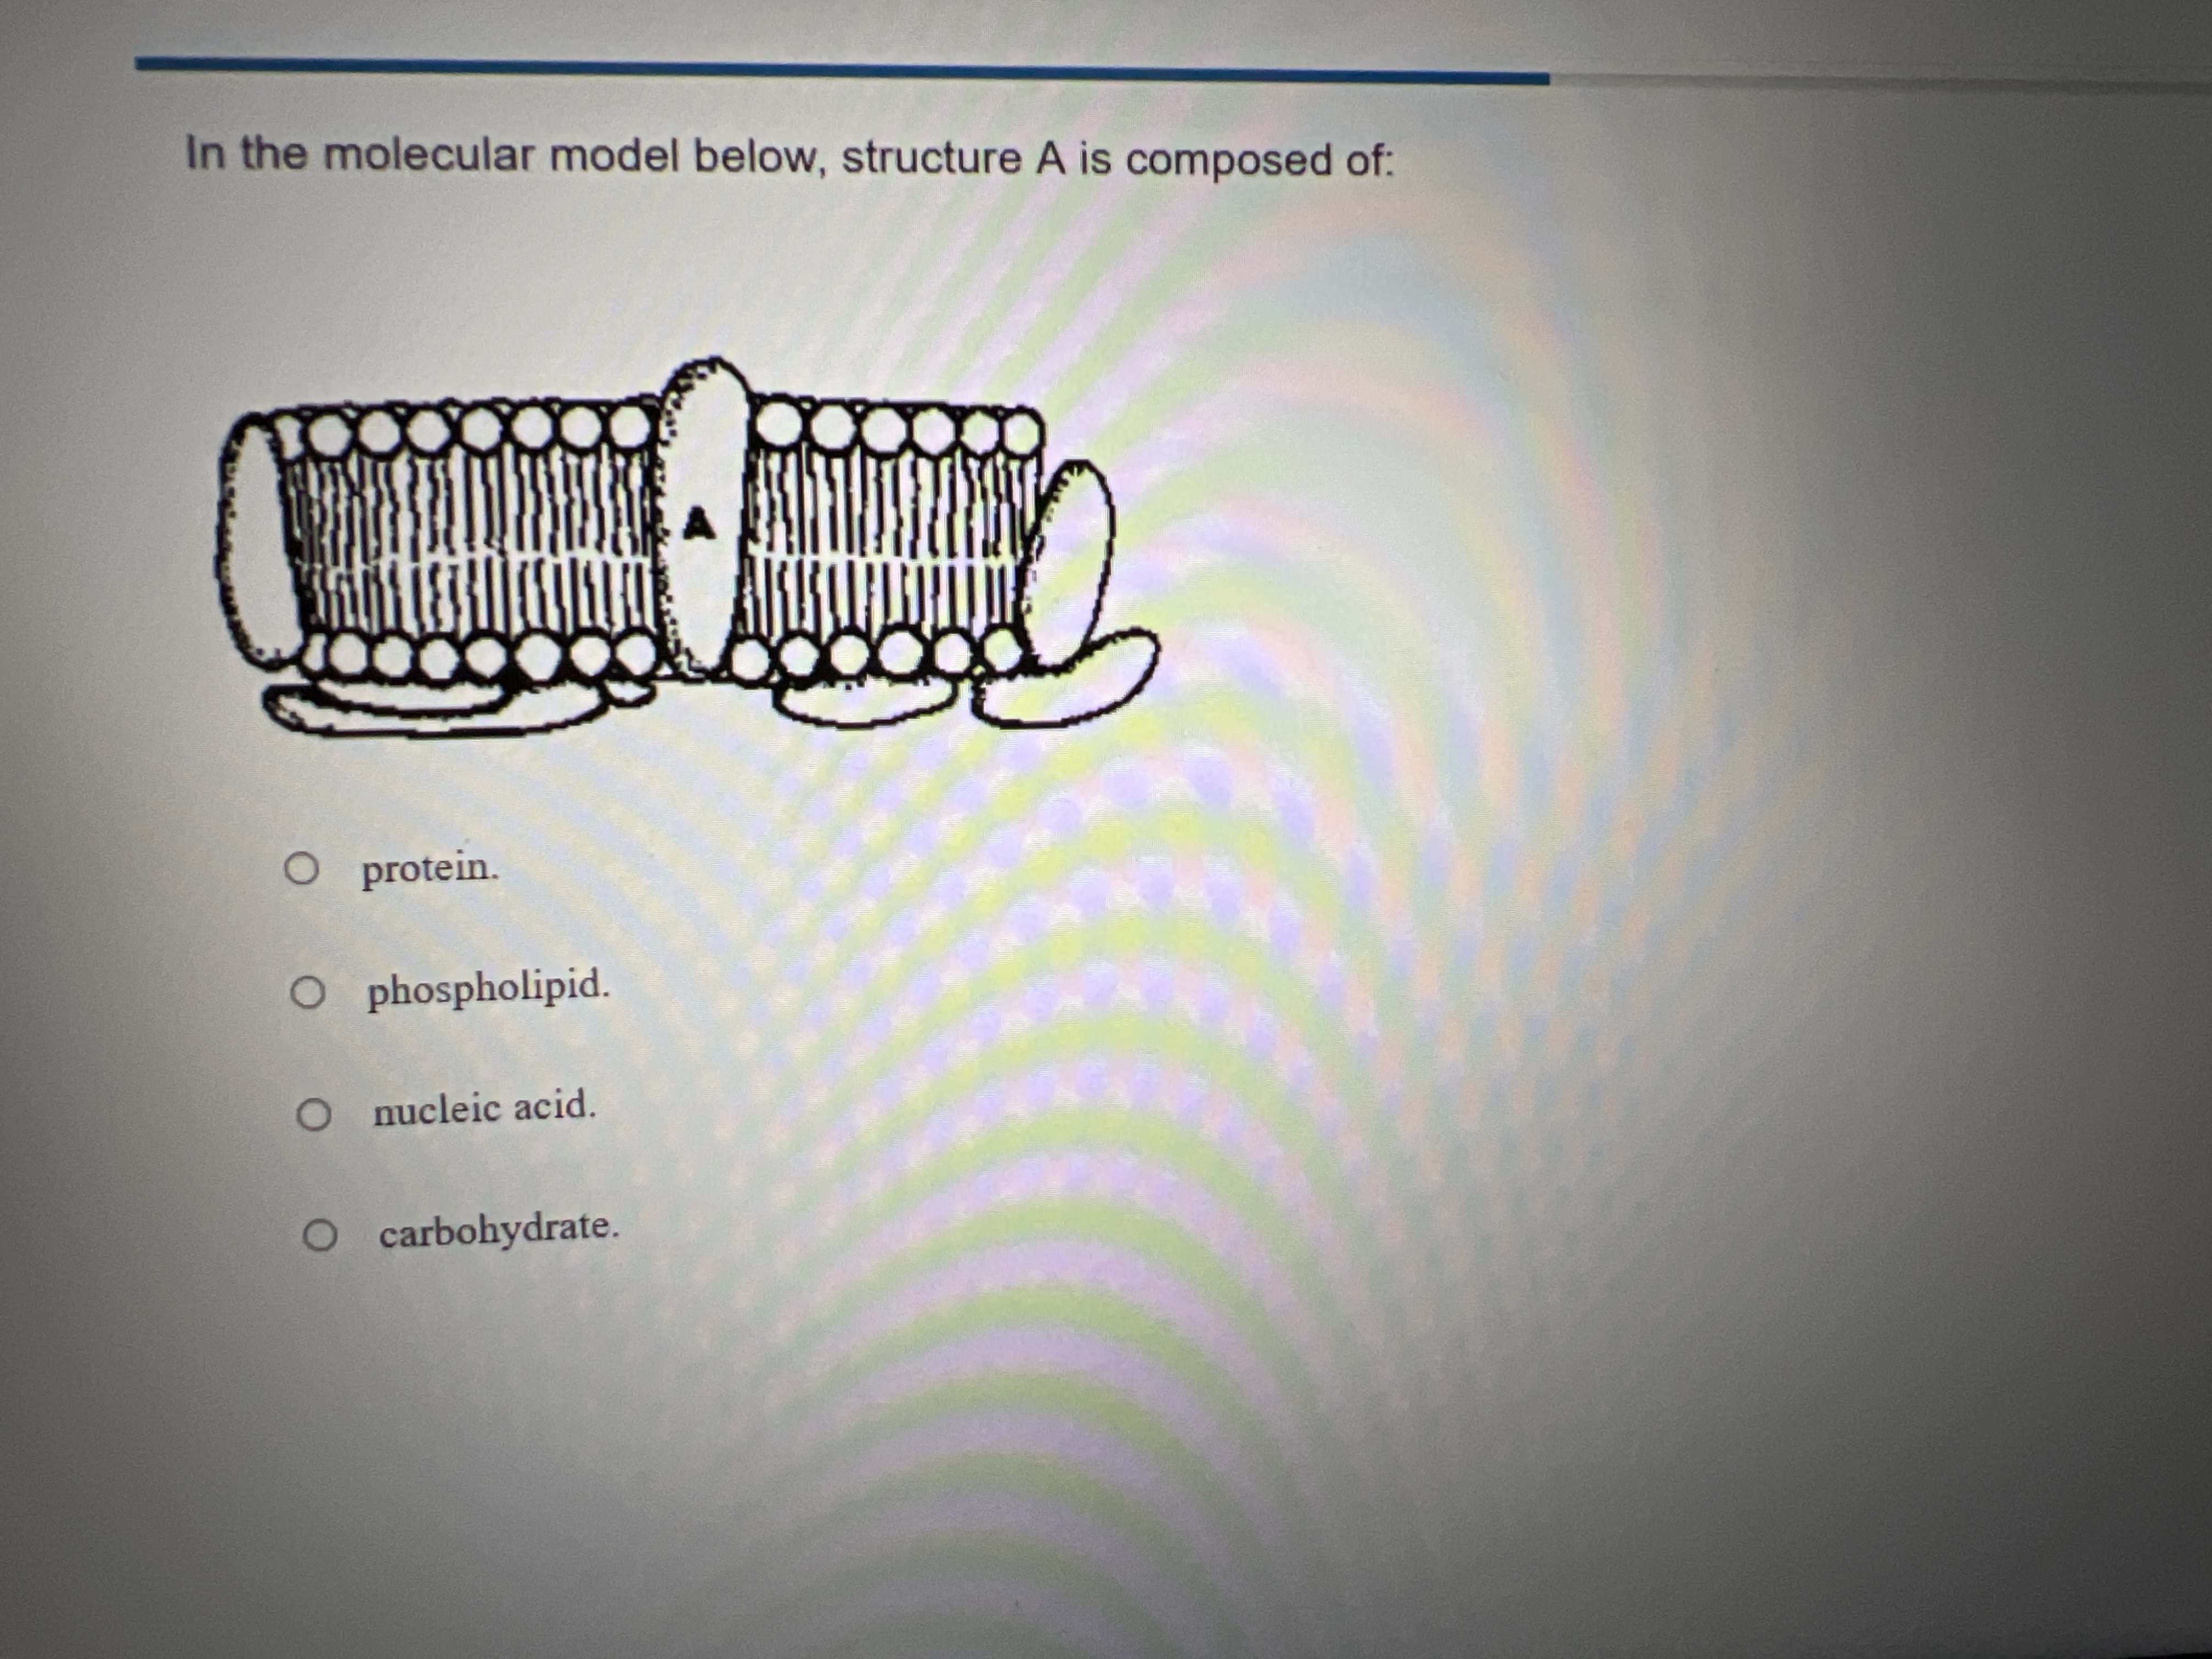Image resolution: width=2212 pixels, height=1659 pixels.
Task: Select the protein radio button
Action: 301,869
